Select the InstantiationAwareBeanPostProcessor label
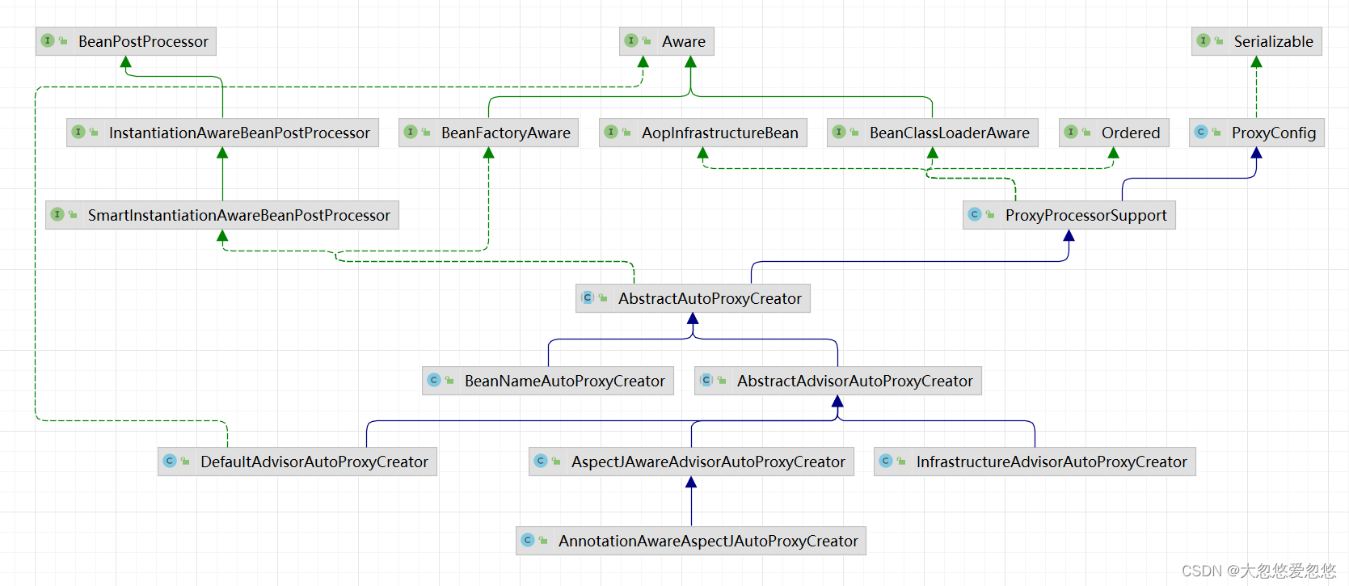The image size is (1349, 586). [x=239, y=133]
